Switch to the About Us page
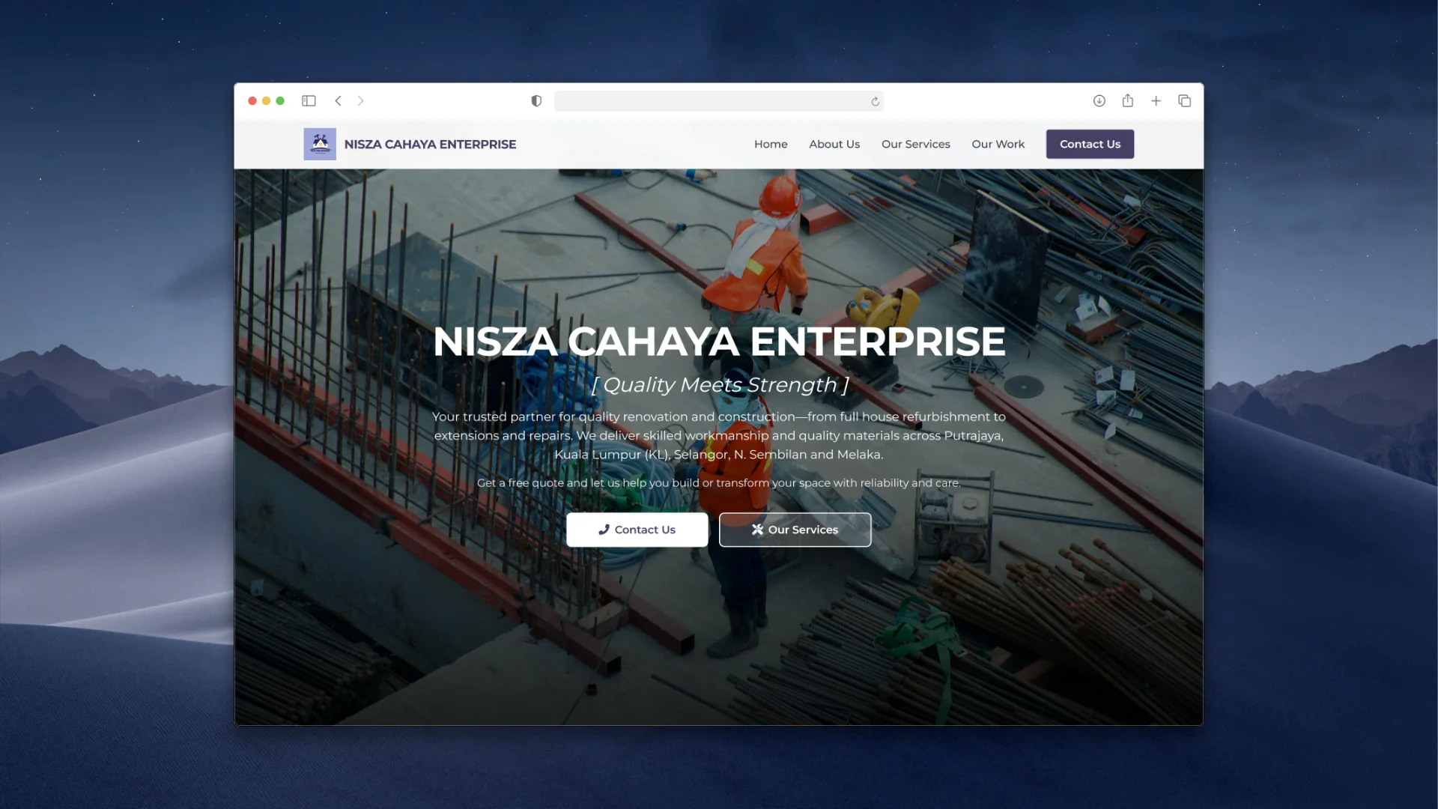This screenshot has height=809, width=1438. (834, 144)
